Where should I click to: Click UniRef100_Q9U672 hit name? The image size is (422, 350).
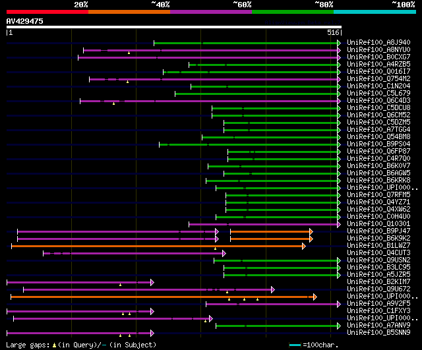(378, 289)
